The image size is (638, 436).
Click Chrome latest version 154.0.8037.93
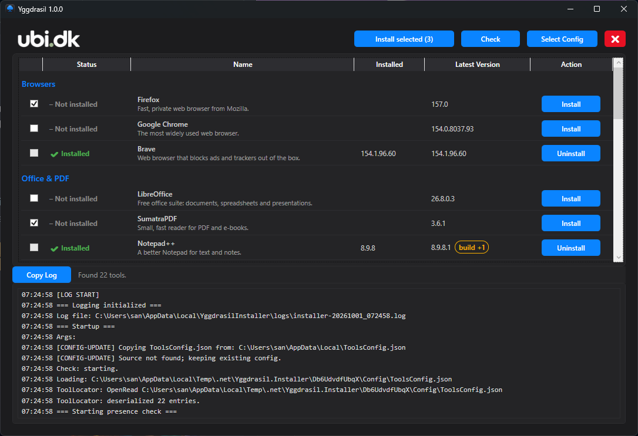click(x=452, y=129)
